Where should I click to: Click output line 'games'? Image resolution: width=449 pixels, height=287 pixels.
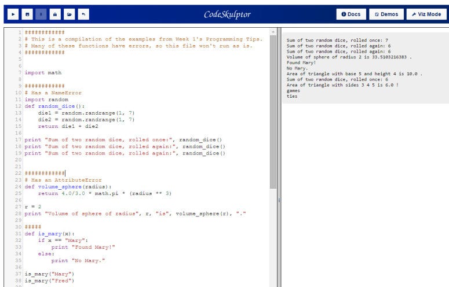click(293, 91)
